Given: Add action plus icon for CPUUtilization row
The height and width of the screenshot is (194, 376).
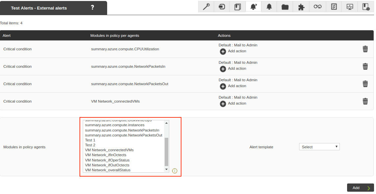Looking at the screenshot, I should click(223, 51).
